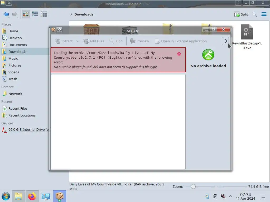Select the 96.0 GiB Internal Drive device
This screenshot has width=270, height=202.
click(x=26, y=129)
